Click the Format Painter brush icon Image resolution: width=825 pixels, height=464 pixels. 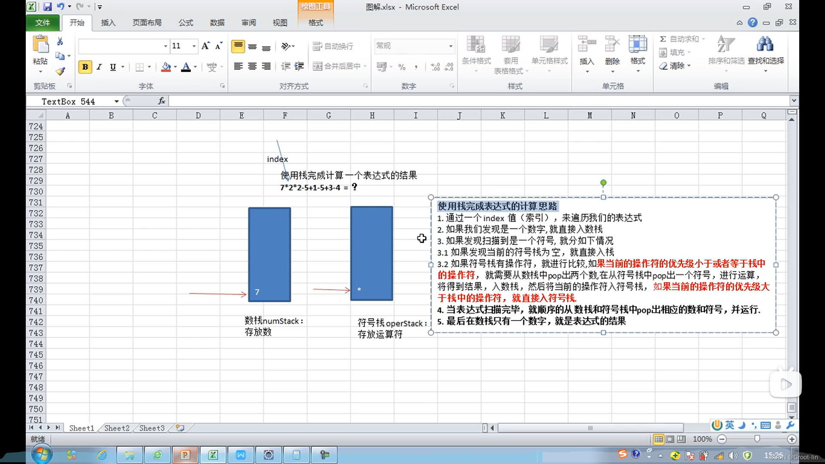click(x=60, y=71)
